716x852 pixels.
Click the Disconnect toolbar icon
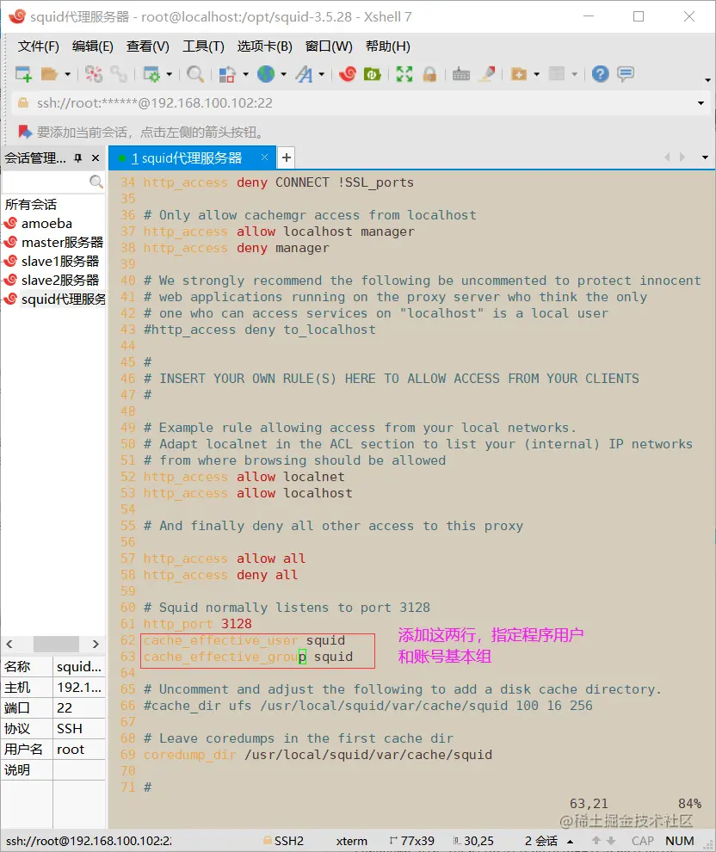[x=94, y=74]
